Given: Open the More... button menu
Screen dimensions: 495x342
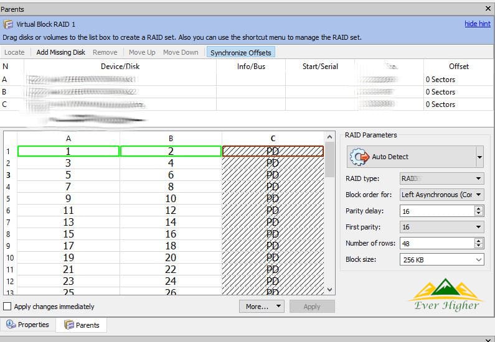Looking at the screenshot, I should pyautogui.click(x=261, y=307).
